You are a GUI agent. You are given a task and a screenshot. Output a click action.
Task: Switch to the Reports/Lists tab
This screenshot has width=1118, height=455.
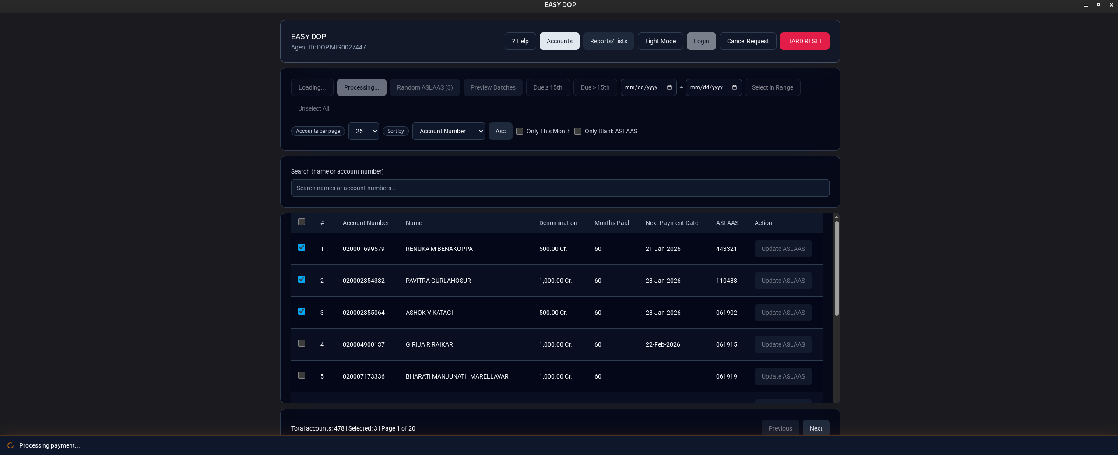pyautogui.click(x=608, y=41)
